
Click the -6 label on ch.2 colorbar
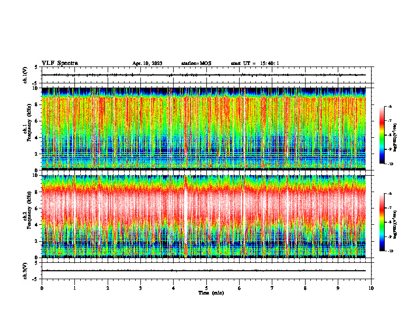pyautogui.click(x=390, y=194)
